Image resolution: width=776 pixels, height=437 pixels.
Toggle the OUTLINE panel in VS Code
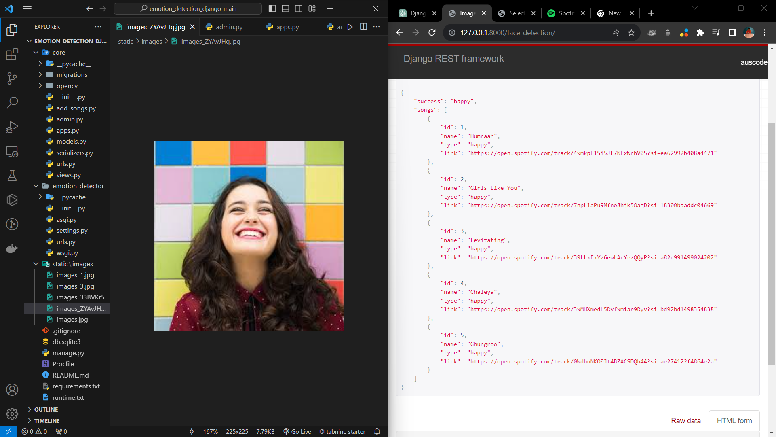pos(46,409)
